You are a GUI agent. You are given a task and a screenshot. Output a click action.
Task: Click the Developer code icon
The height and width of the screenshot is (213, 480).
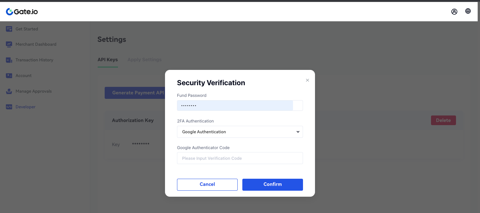9,107
